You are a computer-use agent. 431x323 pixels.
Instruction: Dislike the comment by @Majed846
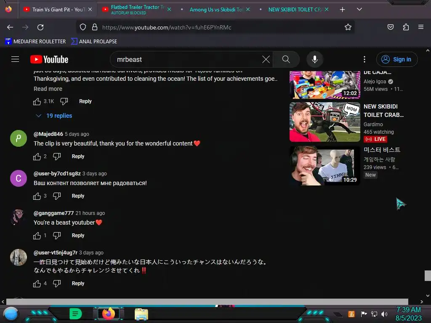click(57, 156)
